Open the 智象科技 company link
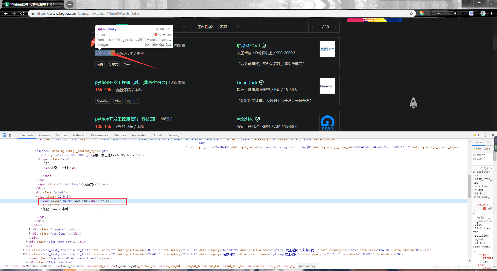Image resolution: width=497 pixels, height=271 pixels. (245, 119)
